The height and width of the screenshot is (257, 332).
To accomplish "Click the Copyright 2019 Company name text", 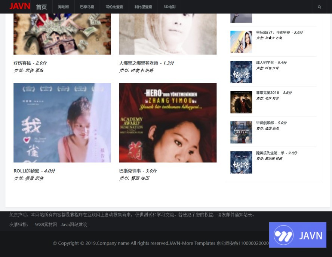I will (161, 243).
